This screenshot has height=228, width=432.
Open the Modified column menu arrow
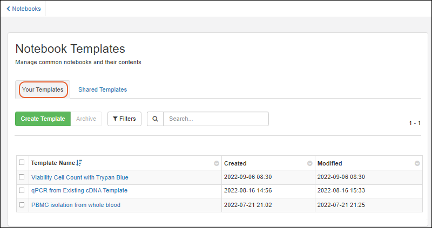pos(417,163)
